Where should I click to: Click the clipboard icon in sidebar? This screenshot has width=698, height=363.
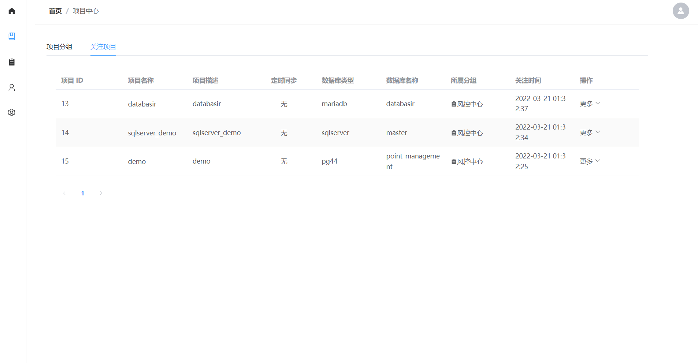point(12,62)
